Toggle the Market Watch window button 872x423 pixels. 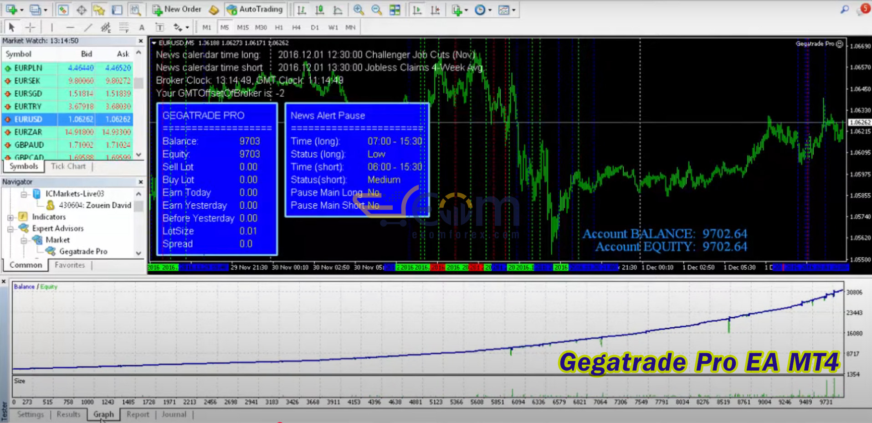[62, 10]
